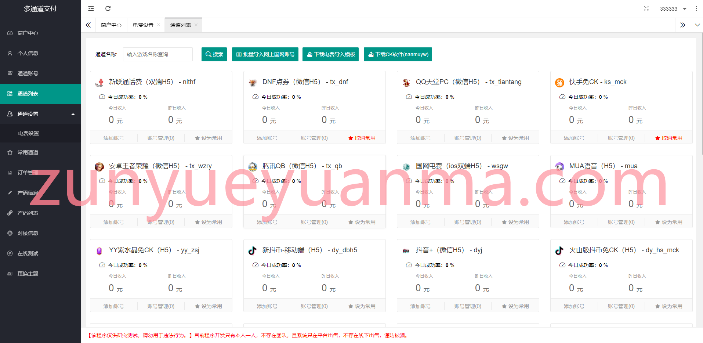Set YY紫水晶免CK as 常用 favorite
This screenshot has width=703, height=343.
(x=209, y=306)
